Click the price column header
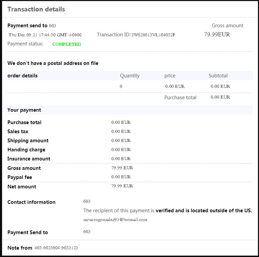The width and height of the screenshot is (259, 257). pyautogui.click(x=170, y=76)
